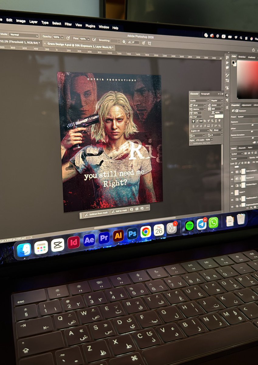Click the Character panel text Color swatch
This screenshot has height=365, width=258.
tap(219, 116)
